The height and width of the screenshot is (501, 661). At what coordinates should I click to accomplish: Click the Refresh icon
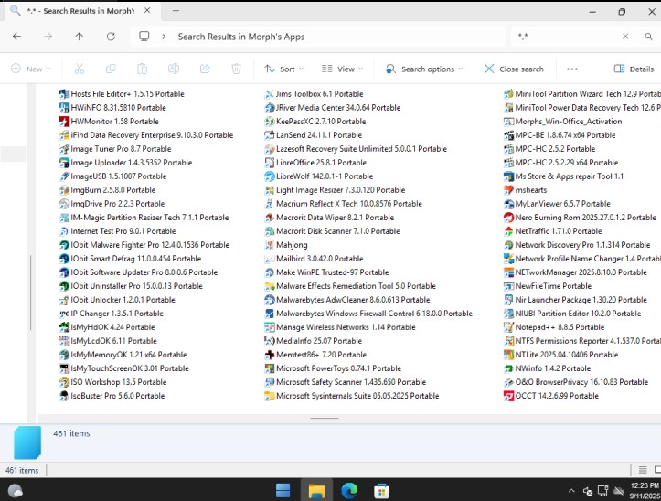pos(111,37)
